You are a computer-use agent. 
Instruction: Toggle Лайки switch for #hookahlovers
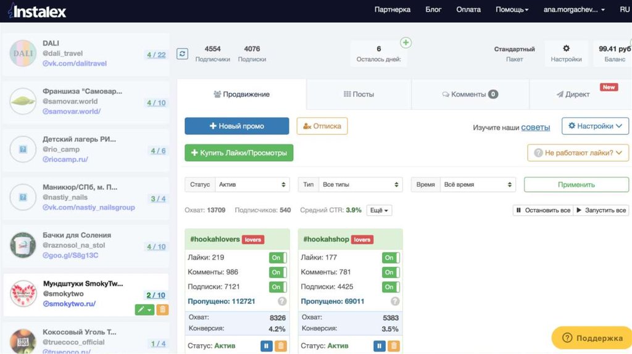pyautogui.click(x=277, y=258)
